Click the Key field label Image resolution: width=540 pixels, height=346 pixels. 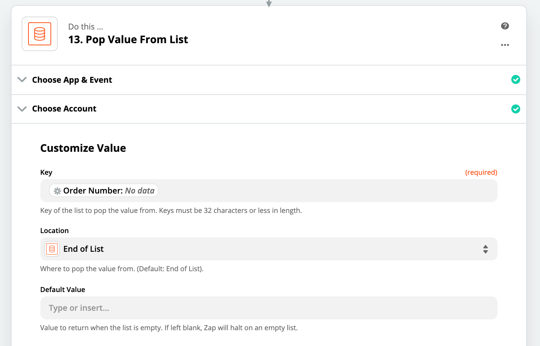coord(46,172)
